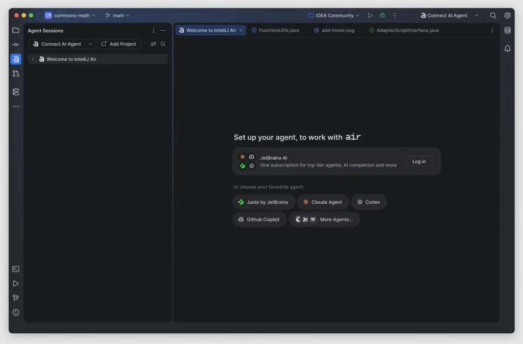The height and width of the screenshot is (344, 523).
Task: Switch to the FunctionUtils.java tab
Action: [275, 30]
